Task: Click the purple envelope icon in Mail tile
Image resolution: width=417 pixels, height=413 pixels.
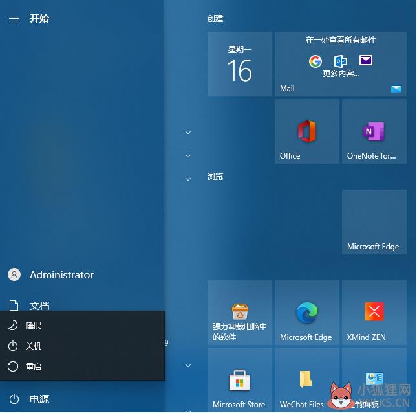Action: (x=366, y=60)
